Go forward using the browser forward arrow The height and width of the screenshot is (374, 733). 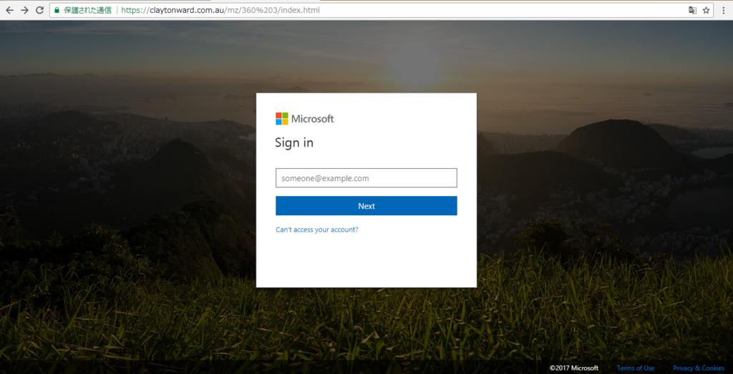point(25,10)
